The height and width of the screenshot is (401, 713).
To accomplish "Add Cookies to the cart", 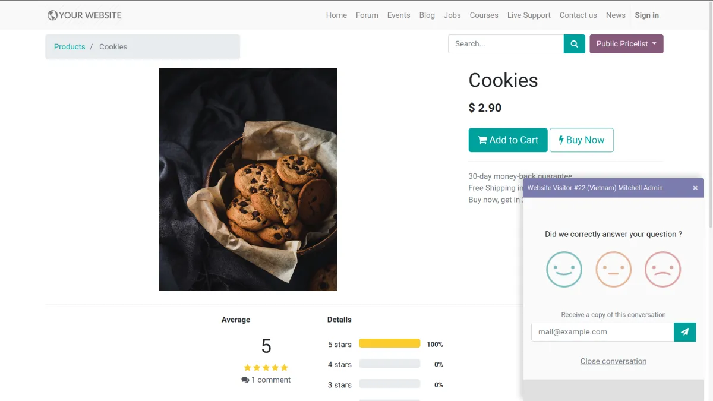I will click(x=508, y=140).
